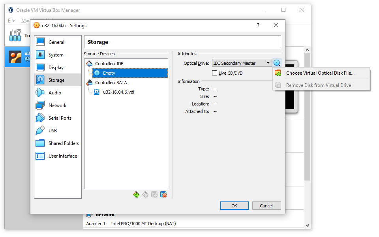Open the File menu in VirtualBox Manager
This screenshot has width=379, height=237.
(11, 21)
